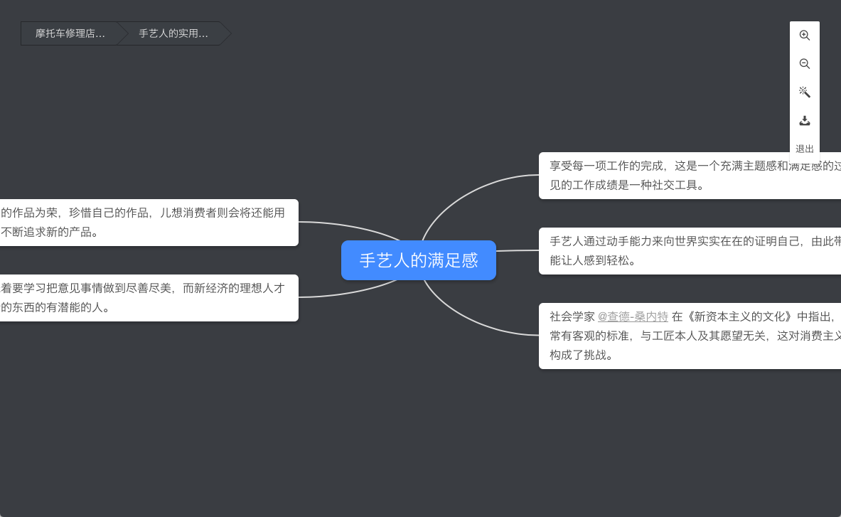Click the connector line to the 手艺人通过动手能力 node
This screenshot has width=841, height=517.
(518, 250)
